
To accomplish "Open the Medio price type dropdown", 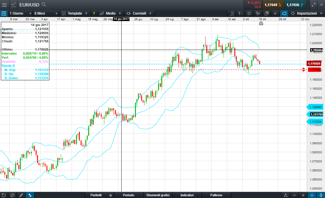I will 110,13.
